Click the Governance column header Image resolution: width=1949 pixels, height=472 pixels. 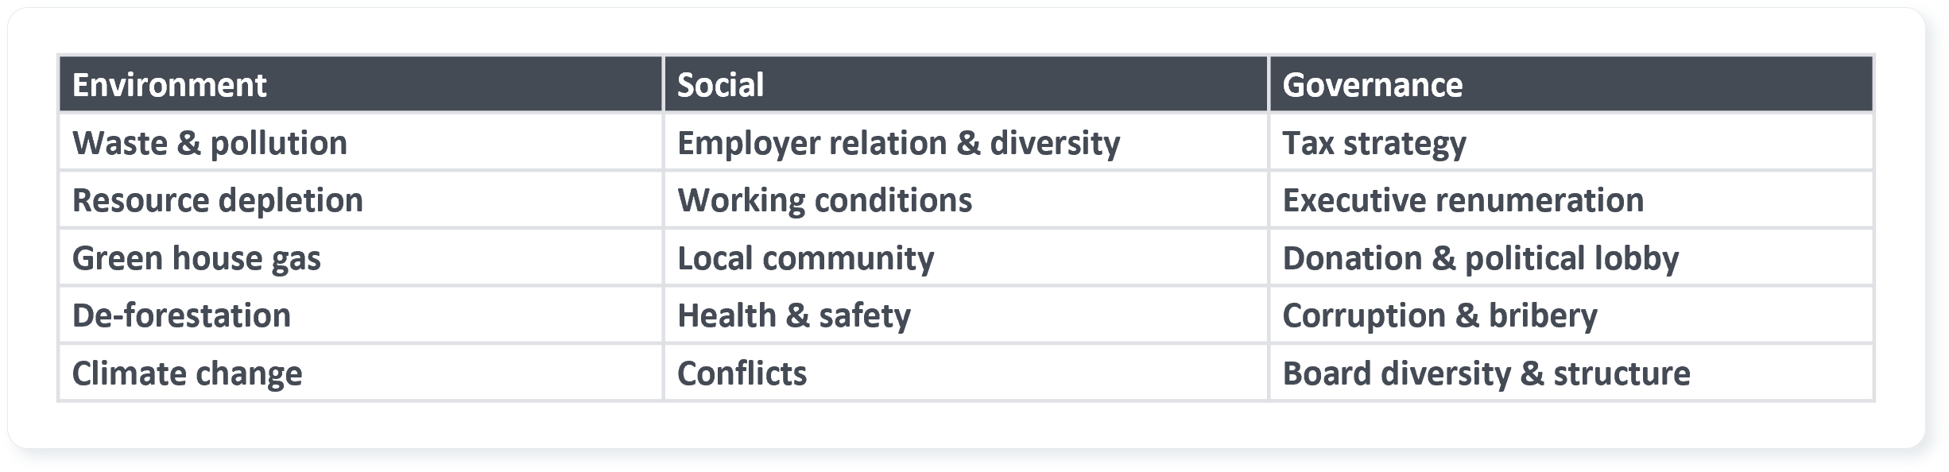1571,84
